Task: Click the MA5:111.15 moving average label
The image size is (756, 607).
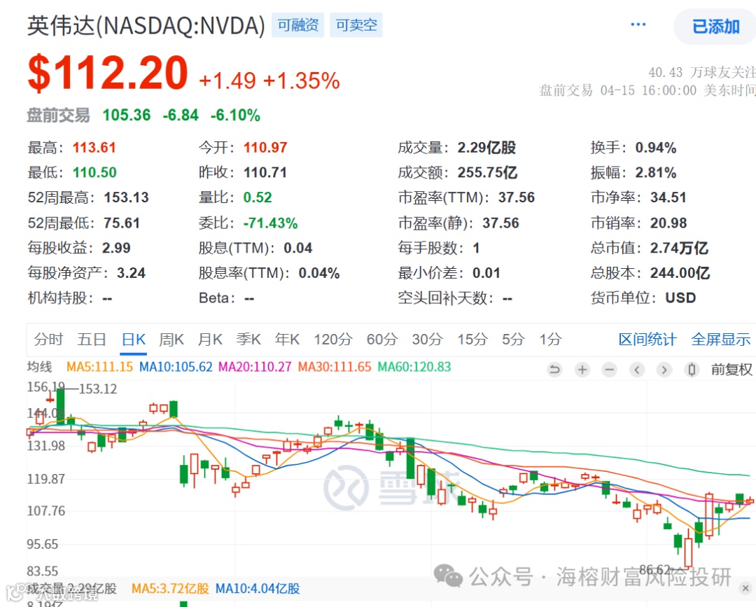Action: 99,367
